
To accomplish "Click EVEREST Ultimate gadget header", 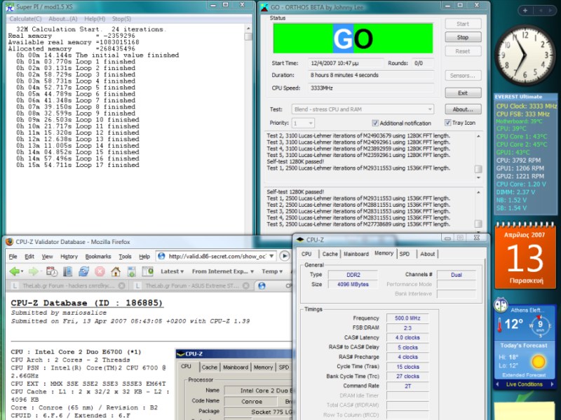I will (525, 97).
